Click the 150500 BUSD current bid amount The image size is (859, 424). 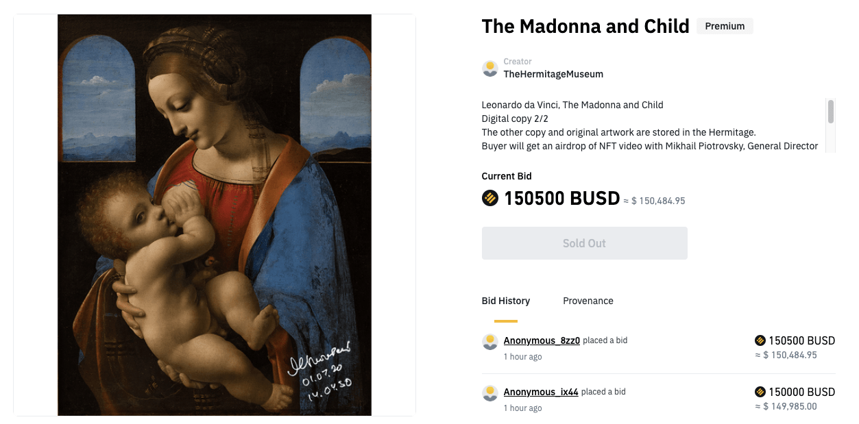tap(562, 199)
